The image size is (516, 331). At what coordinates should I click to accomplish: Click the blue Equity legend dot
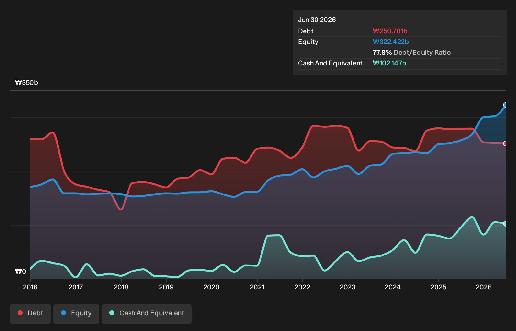63,313
